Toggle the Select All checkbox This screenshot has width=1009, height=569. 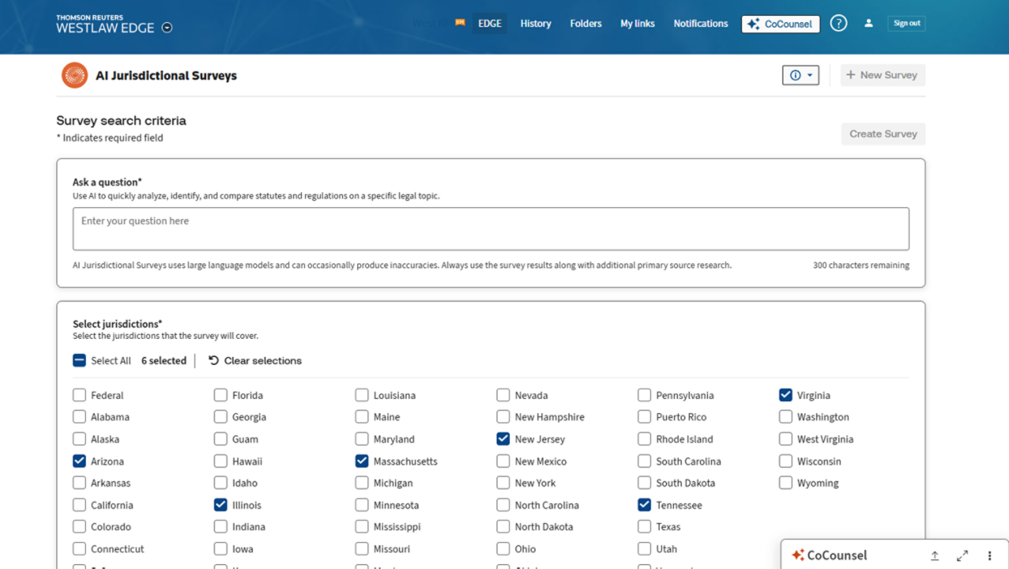[80, 361]
